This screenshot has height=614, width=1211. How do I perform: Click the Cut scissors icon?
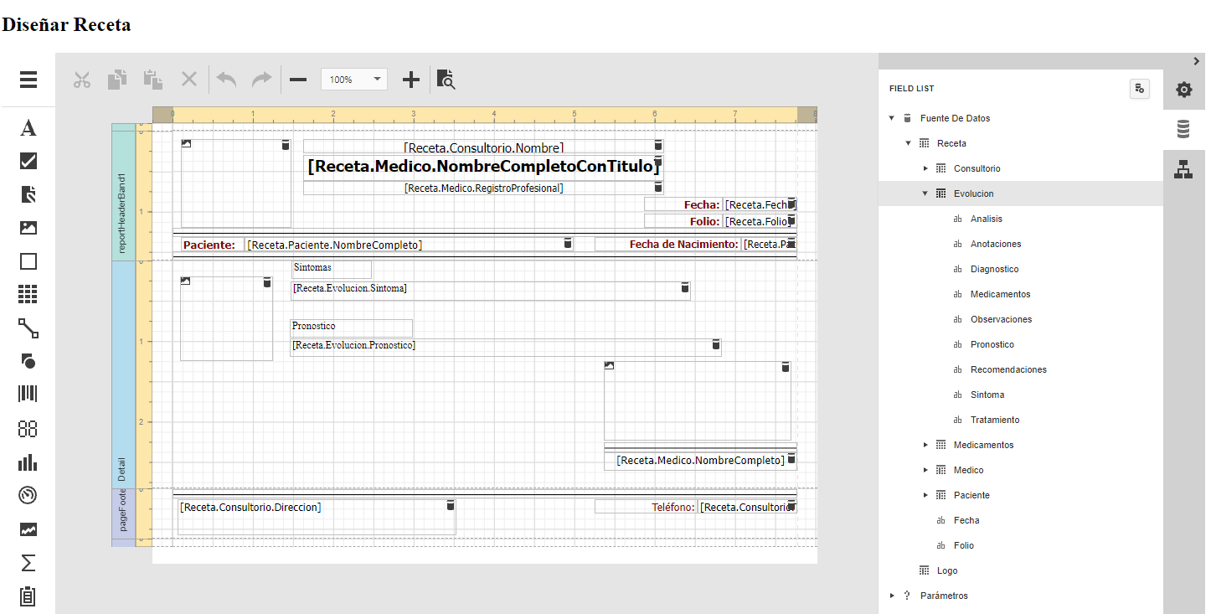(81, 80)
